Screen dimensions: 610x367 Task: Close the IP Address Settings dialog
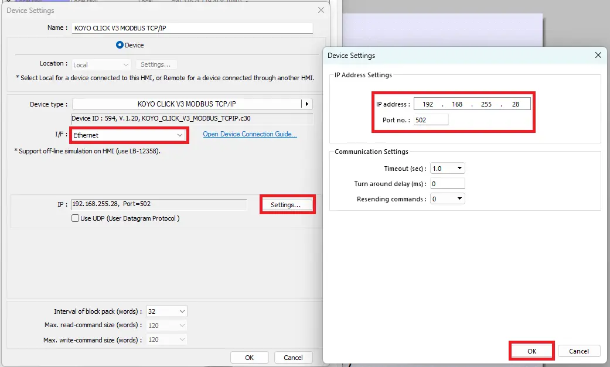point(598,55)
